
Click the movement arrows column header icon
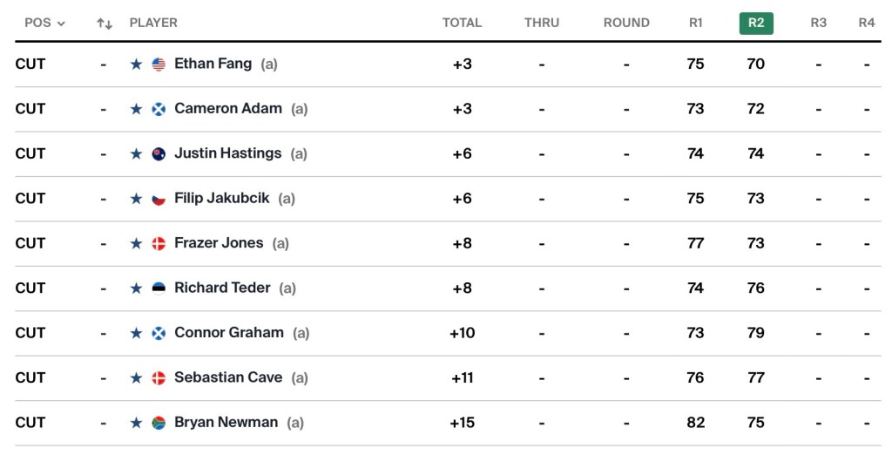point(105,24)
